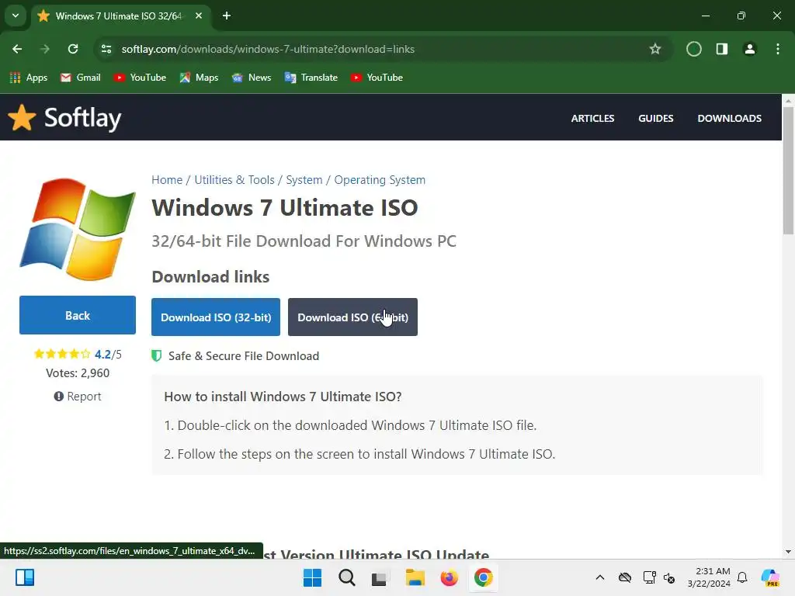Open taskbar Search
Viewport: 795px width, 596px height.
347,577
